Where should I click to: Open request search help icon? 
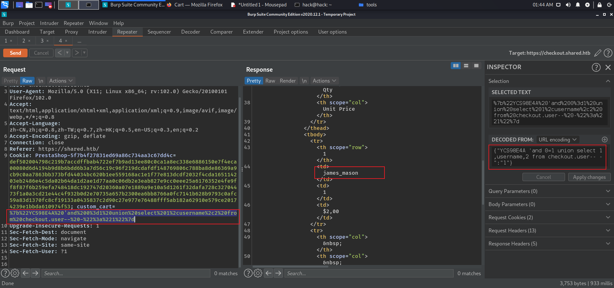pyautogui.click(x=5, y=273)
